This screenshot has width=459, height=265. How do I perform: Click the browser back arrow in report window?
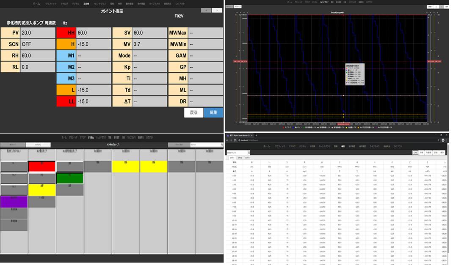tap(227, 140)
